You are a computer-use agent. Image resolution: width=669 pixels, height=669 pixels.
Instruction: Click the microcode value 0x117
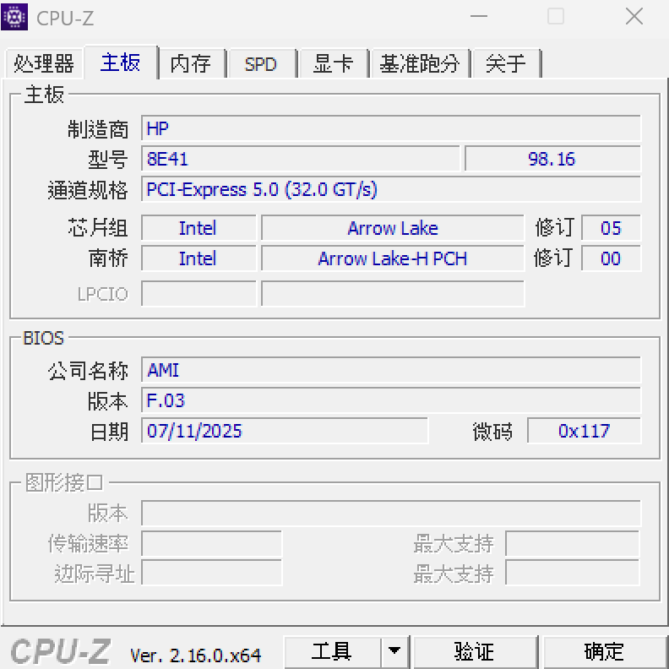[x=584, y=431]
